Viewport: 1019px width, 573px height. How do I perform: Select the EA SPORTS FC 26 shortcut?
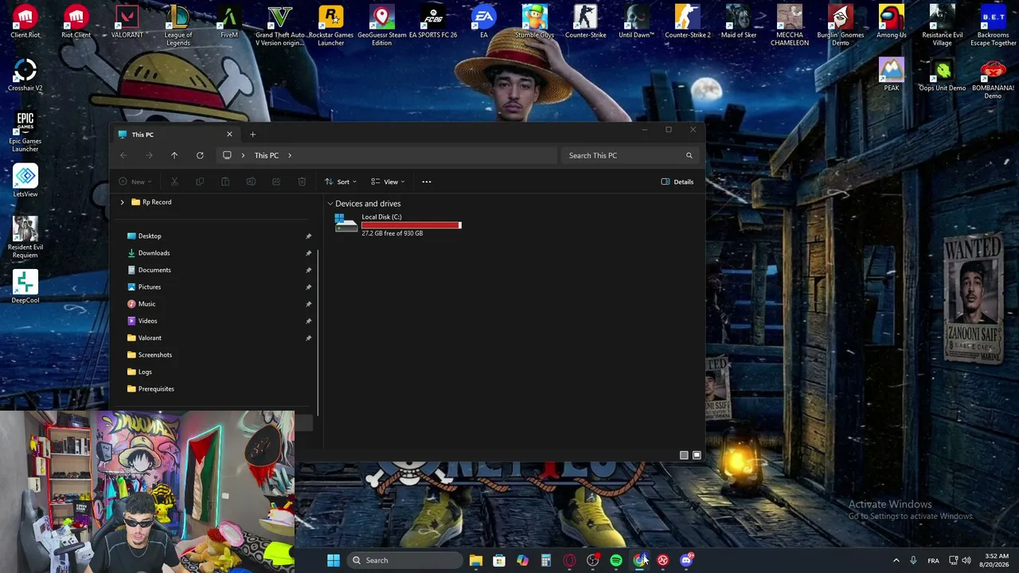click(433, 22)
